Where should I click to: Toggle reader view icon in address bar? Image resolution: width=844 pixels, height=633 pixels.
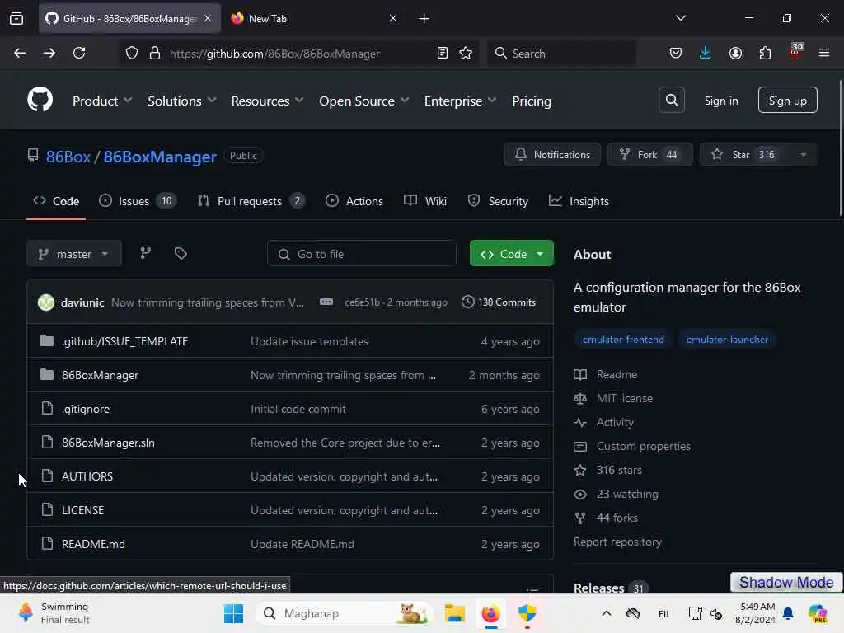(x=443, y=53)
